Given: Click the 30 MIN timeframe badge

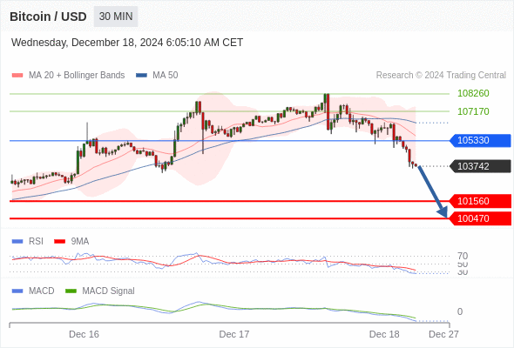Looking at the screenshot, I should pyautogui.click(x=116, y=17).
